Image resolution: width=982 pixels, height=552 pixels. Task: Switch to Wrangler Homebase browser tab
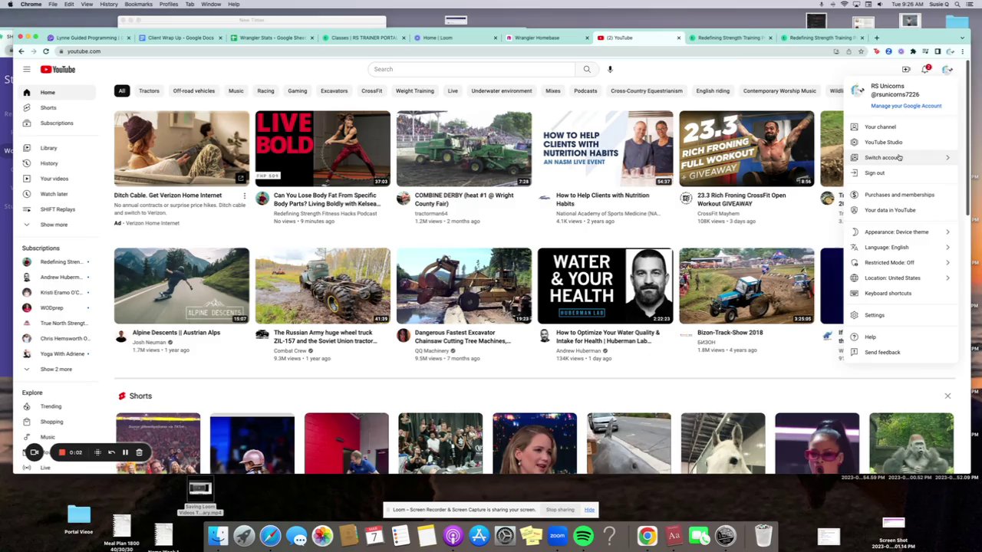click(546, 38)
